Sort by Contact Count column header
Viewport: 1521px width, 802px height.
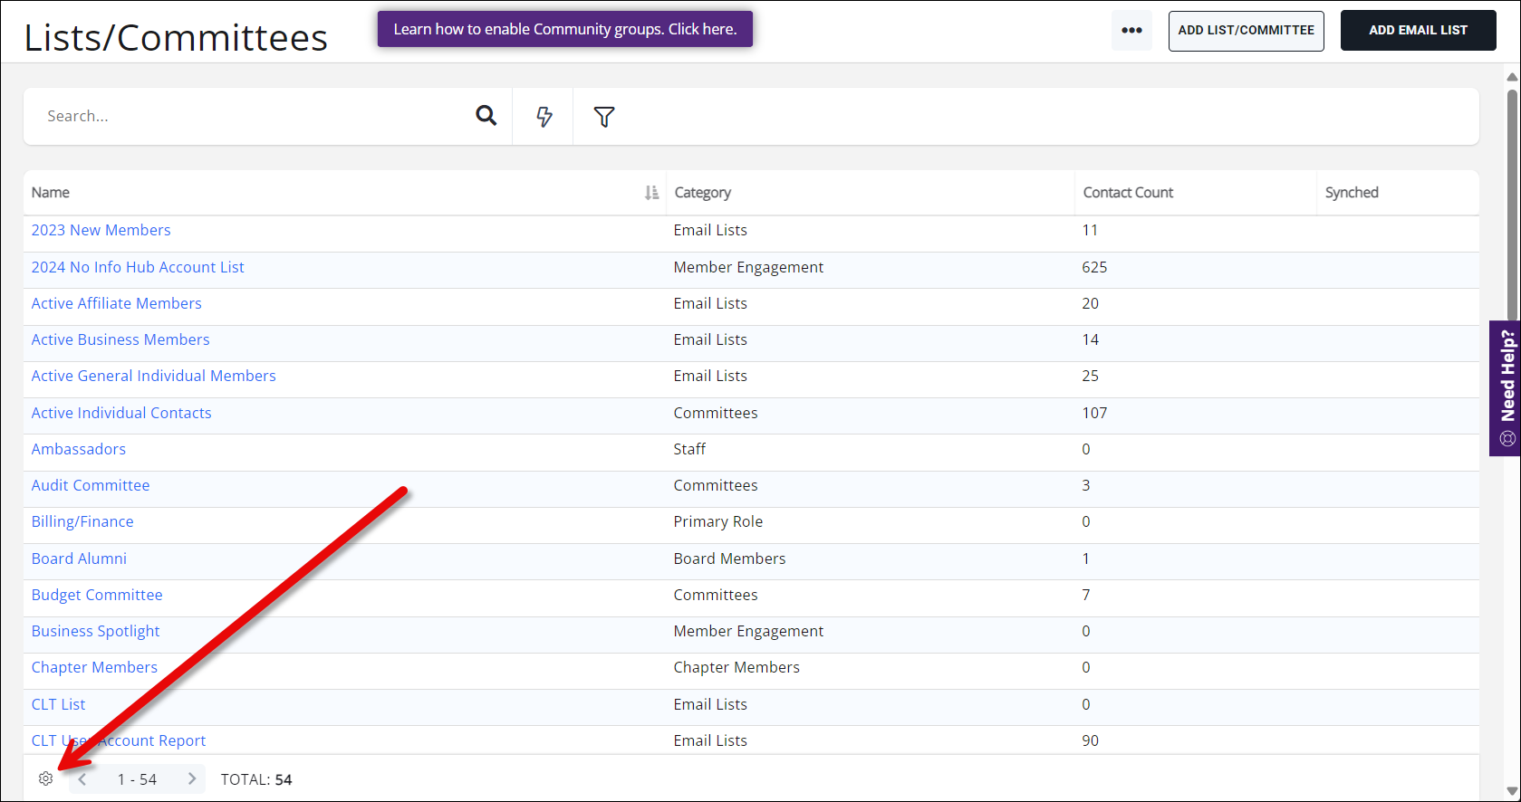click(1128, 193)
